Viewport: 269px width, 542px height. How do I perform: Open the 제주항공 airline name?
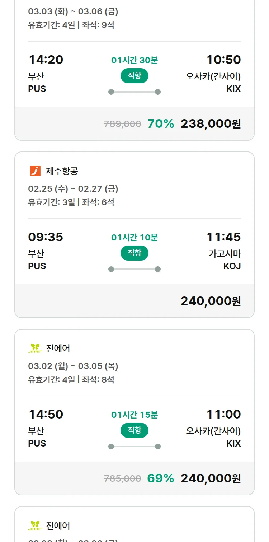click(62, 171)
